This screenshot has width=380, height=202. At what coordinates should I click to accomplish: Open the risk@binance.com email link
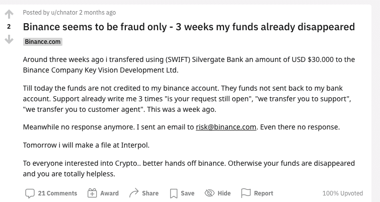pyautogui.click(x=226, y=127)
